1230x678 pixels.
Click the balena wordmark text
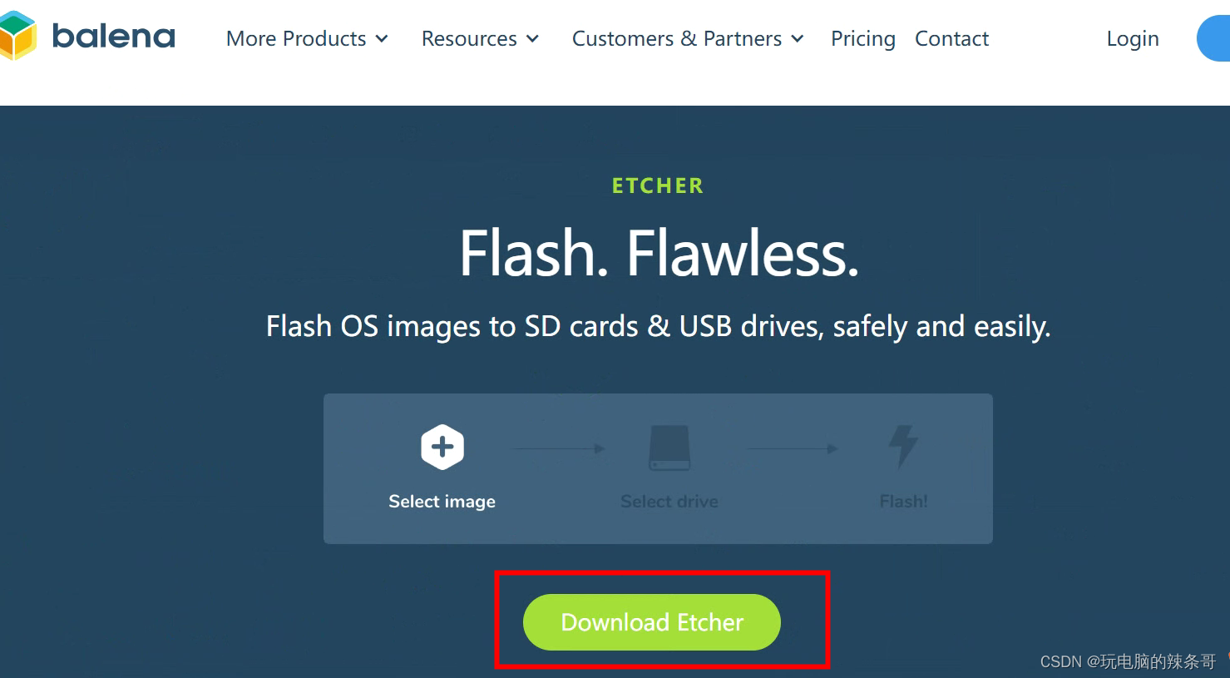pos(114,37)
